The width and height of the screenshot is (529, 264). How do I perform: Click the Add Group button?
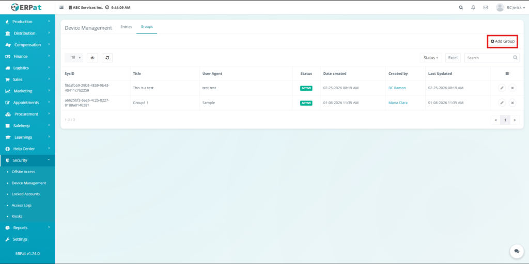(503, 41)
